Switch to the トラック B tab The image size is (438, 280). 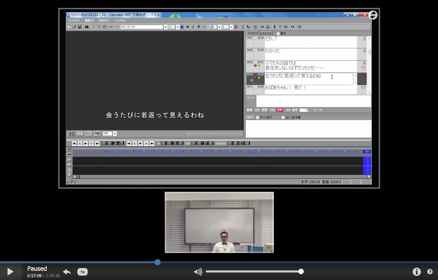tap(266, 34)
